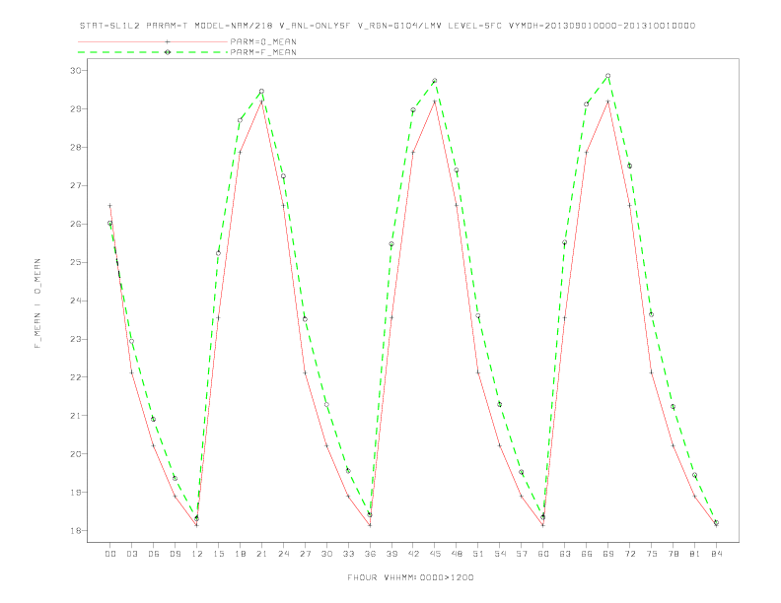Click the MODEL=NAM/218 header text

[x=233, y=26]
